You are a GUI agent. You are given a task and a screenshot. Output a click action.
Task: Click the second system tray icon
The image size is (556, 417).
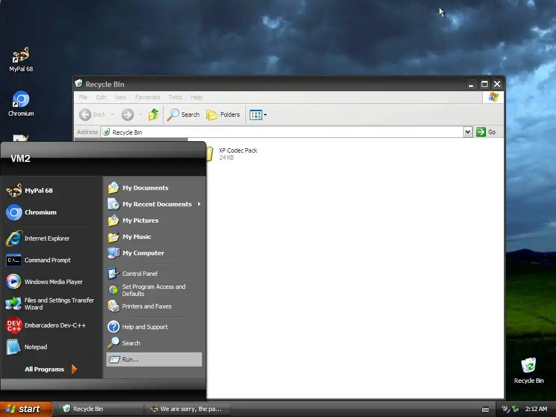pos(516,409)
